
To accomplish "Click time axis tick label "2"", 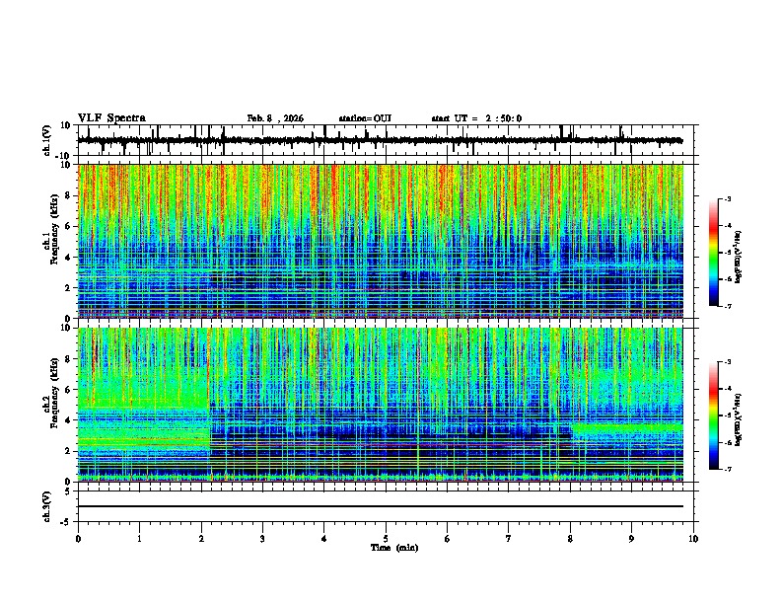I will (201, 539).
